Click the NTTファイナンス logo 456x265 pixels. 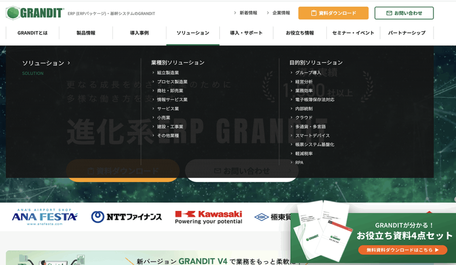tap(126, 217)
